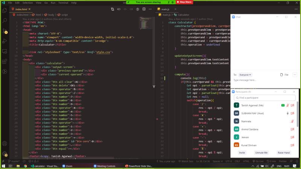Image resolution: width=301 pixels, height=169 pixels.
Task: Toggle file blame annotations icon
Action: point(138,9)
